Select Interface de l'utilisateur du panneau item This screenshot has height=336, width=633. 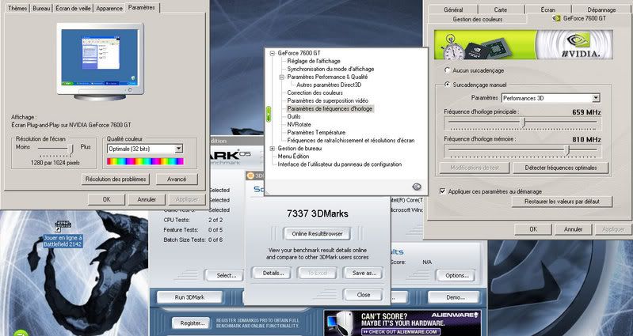340,164
